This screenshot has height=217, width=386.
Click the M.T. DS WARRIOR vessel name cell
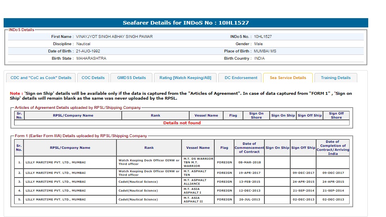198,163
